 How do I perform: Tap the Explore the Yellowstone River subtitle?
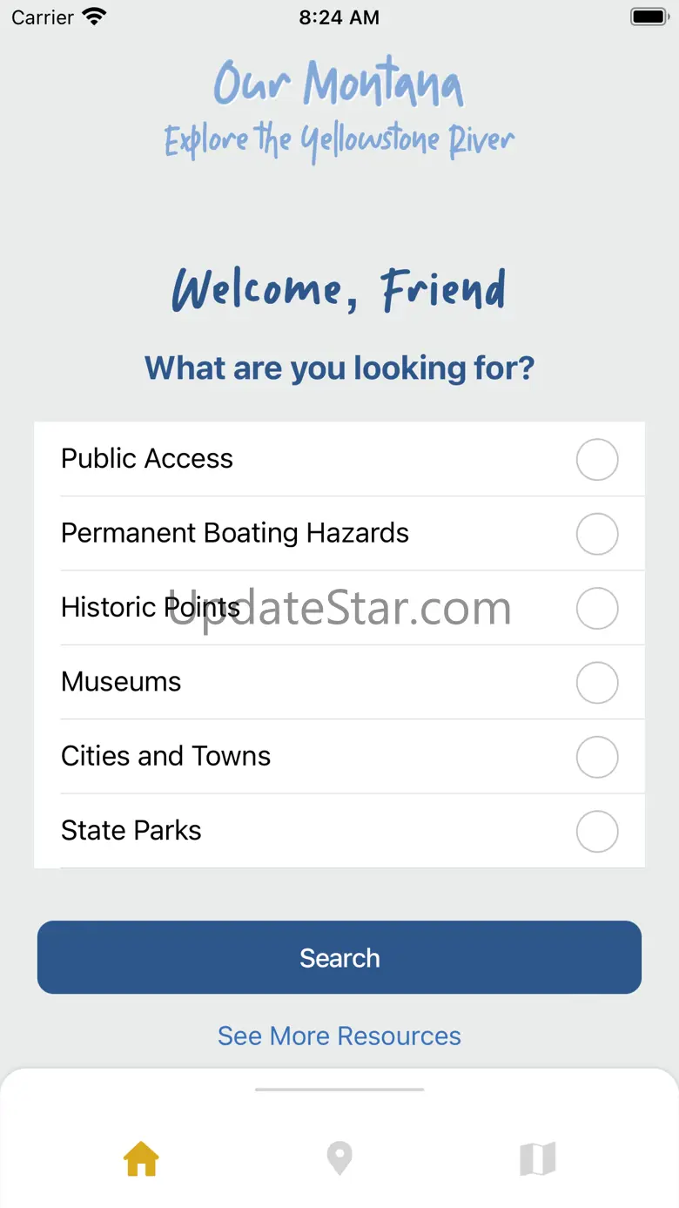pos(339,141)
